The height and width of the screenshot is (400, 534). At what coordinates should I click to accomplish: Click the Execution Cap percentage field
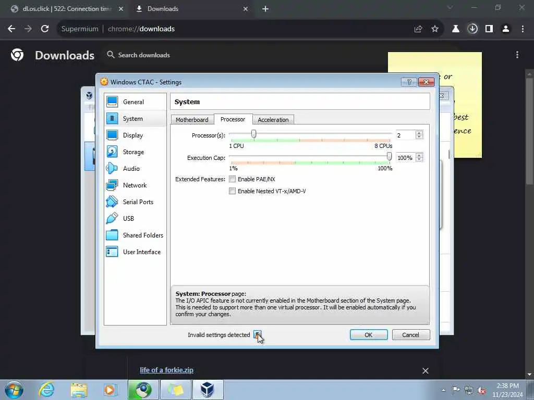tap(406, 157)
